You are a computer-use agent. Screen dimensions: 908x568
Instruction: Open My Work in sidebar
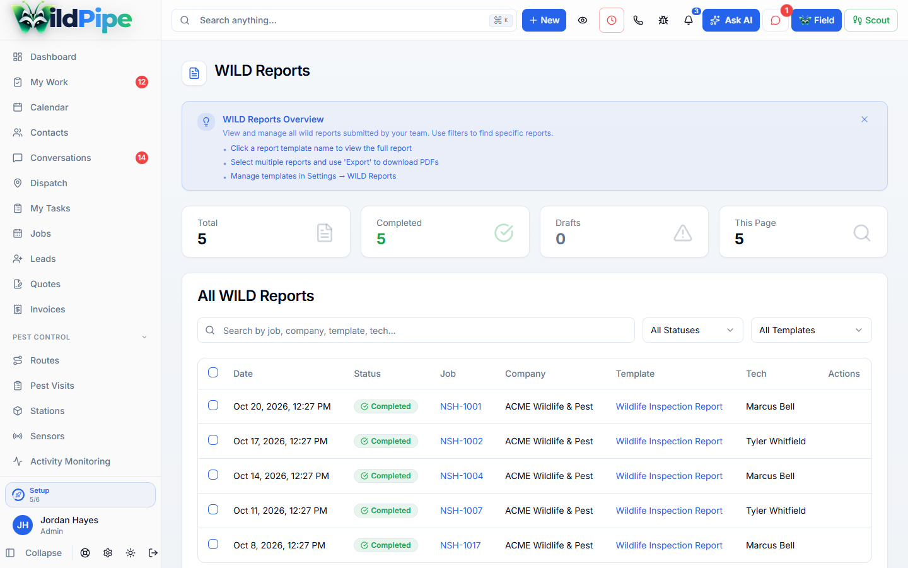pos(80,82)
